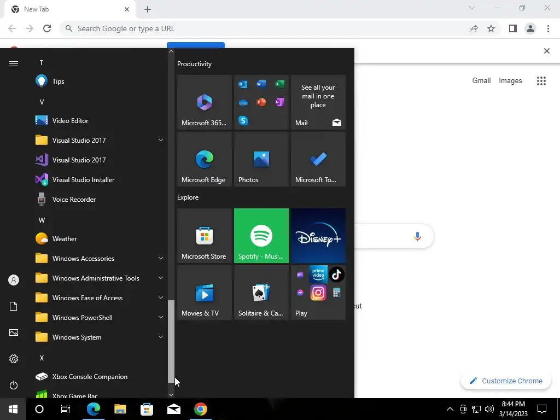560x420 pixels.
Task: Click the Customize Chrome button
Action: click(506, 381)
